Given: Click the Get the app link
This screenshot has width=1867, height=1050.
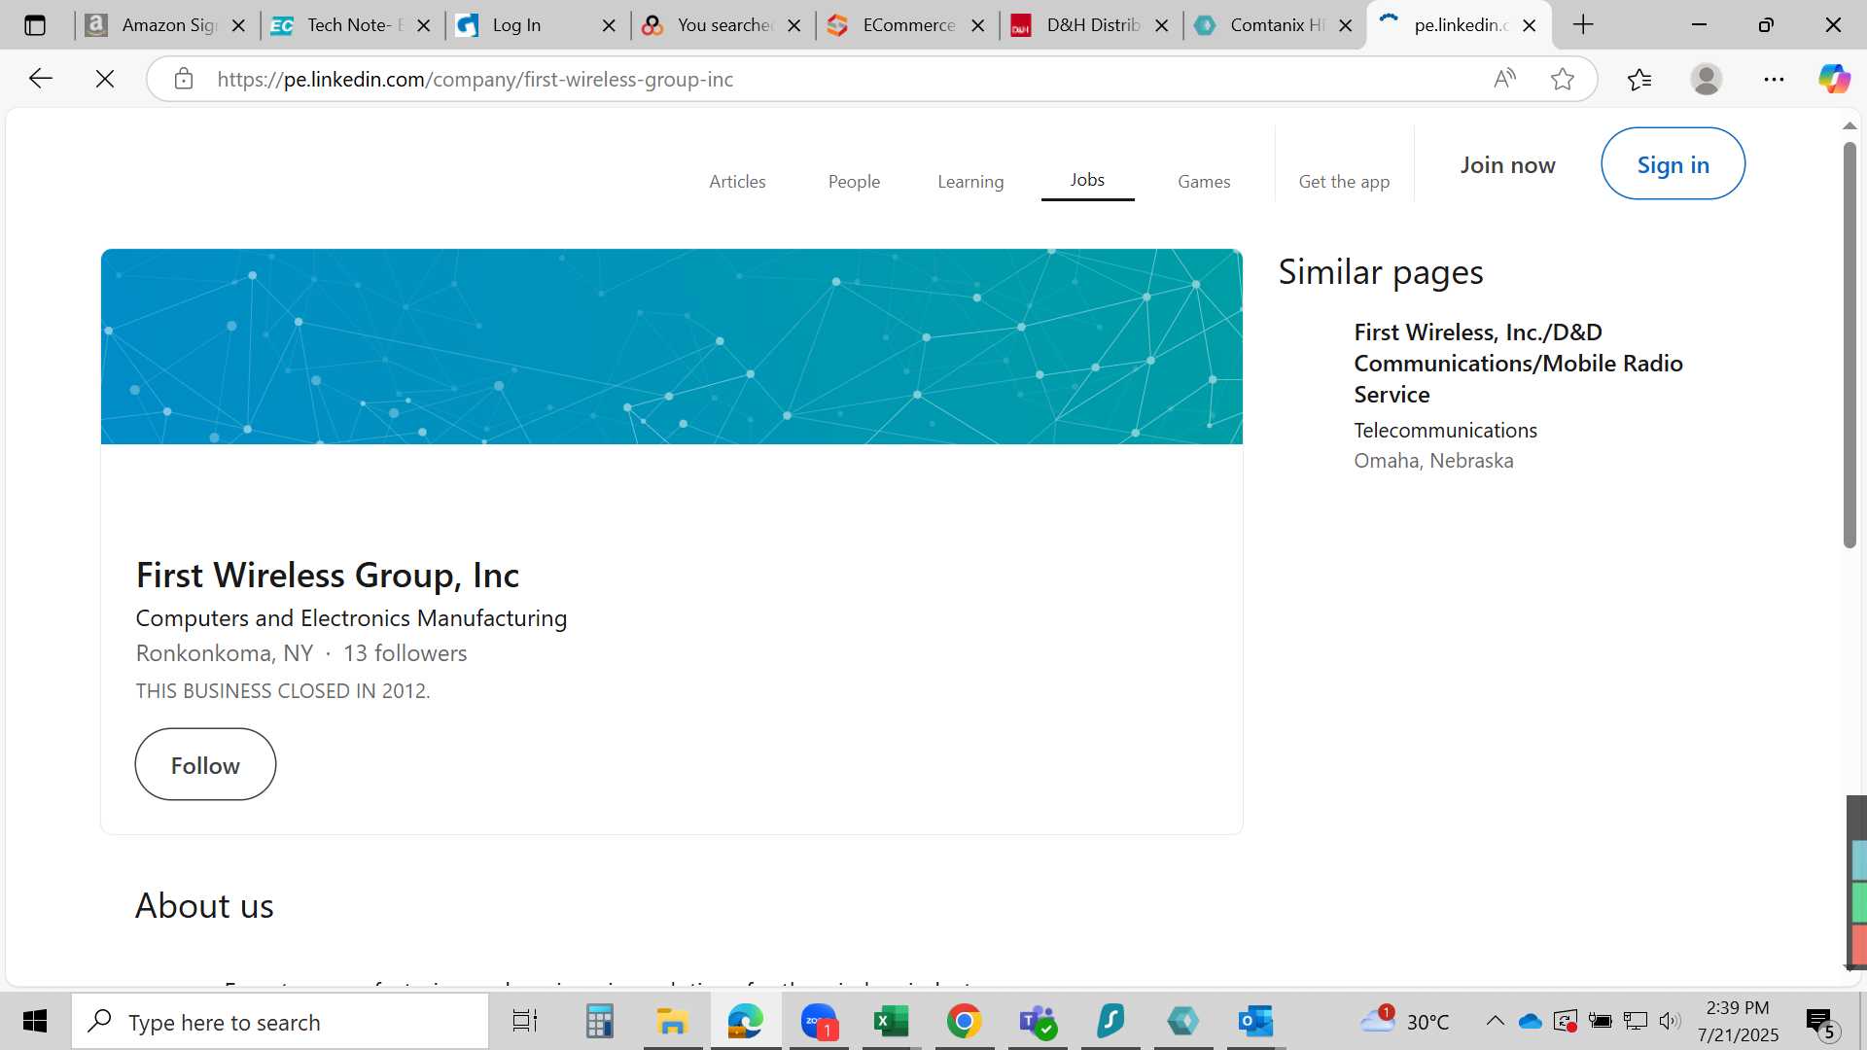Looking at the screenshot, I should coord(1344,182).
